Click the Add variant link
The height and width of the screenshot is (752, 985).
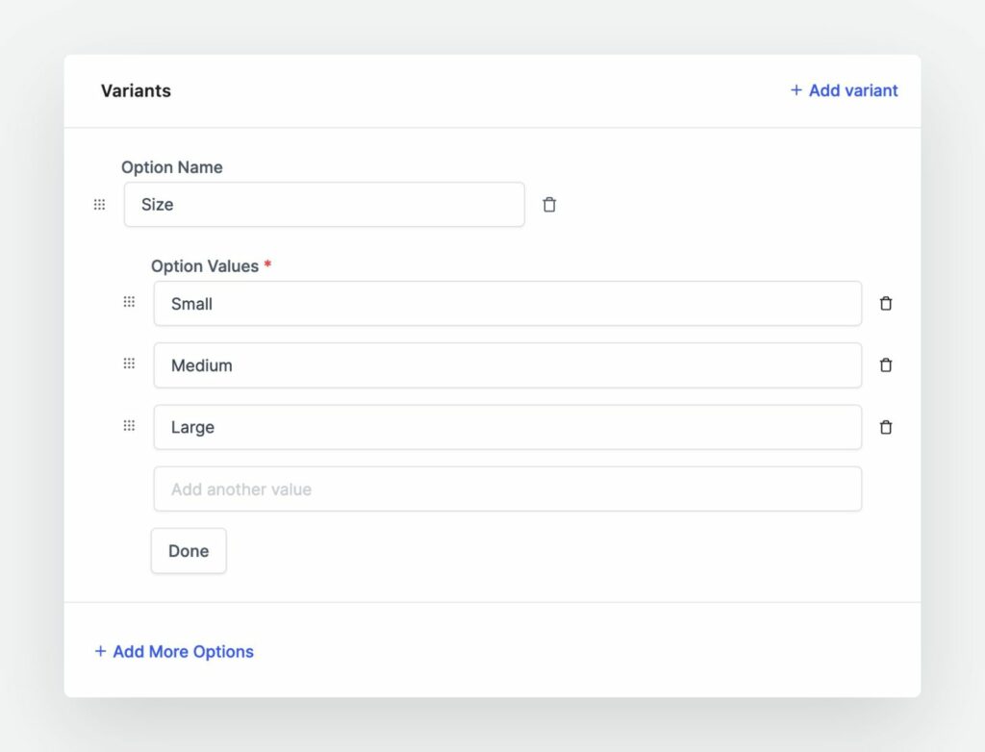pos(844,90)
